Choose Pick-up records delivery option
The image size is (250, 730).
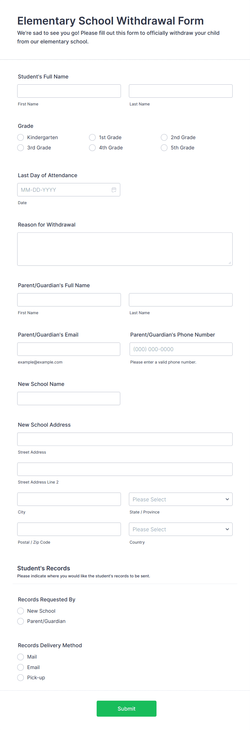tap(20, 677)
